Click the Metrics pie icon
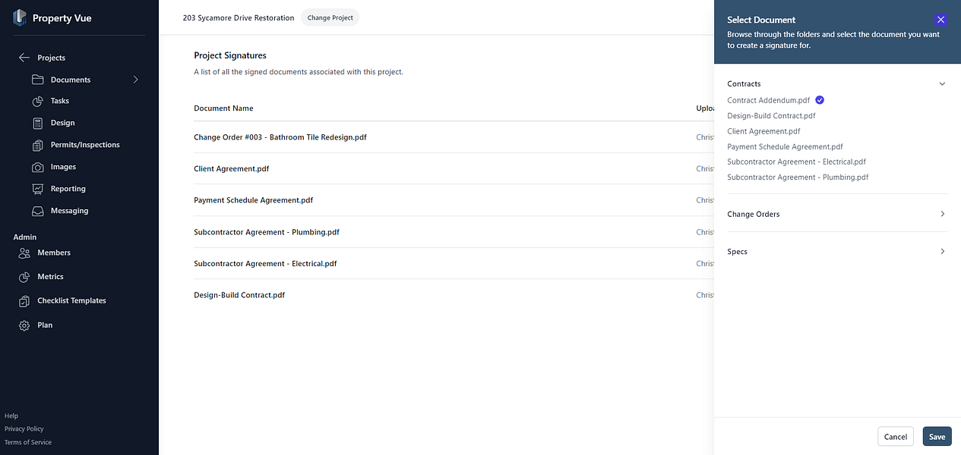The height and width of the screenshot is (455, 961). (x=24, y=277)
